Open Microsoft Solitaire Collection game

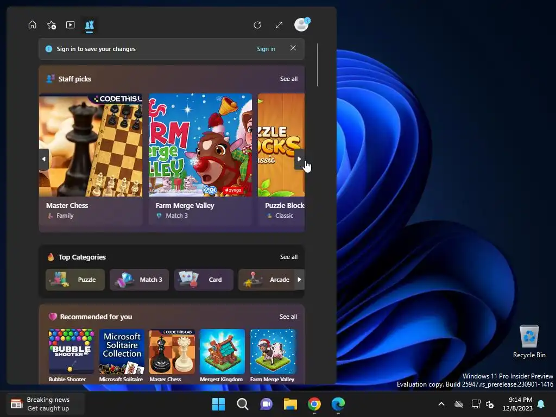point(122,356)
